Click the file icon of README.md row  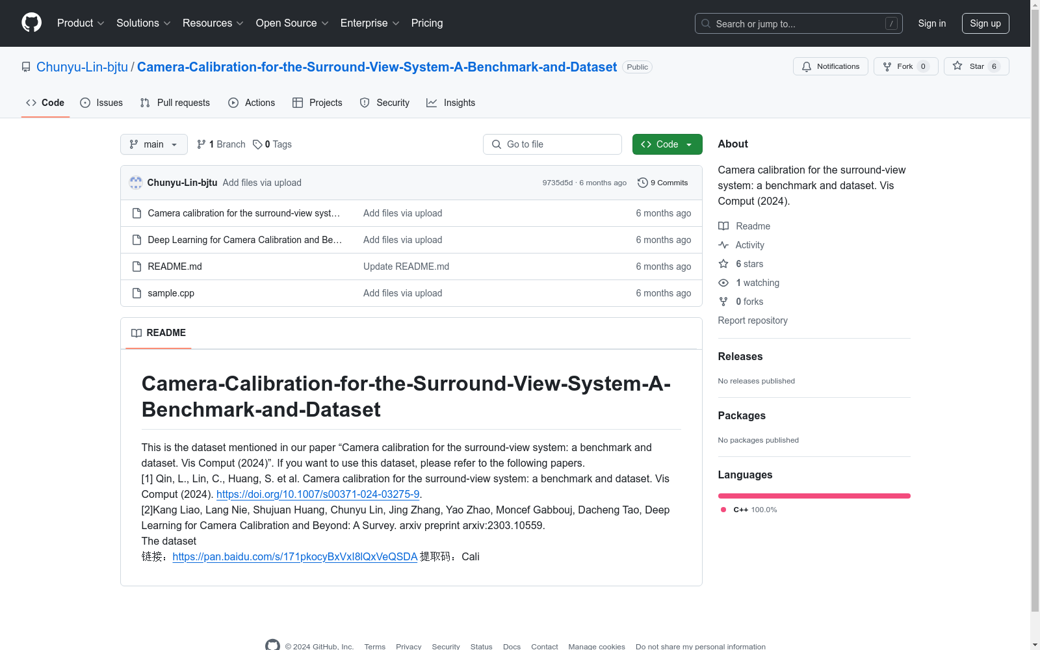point(136,266)
